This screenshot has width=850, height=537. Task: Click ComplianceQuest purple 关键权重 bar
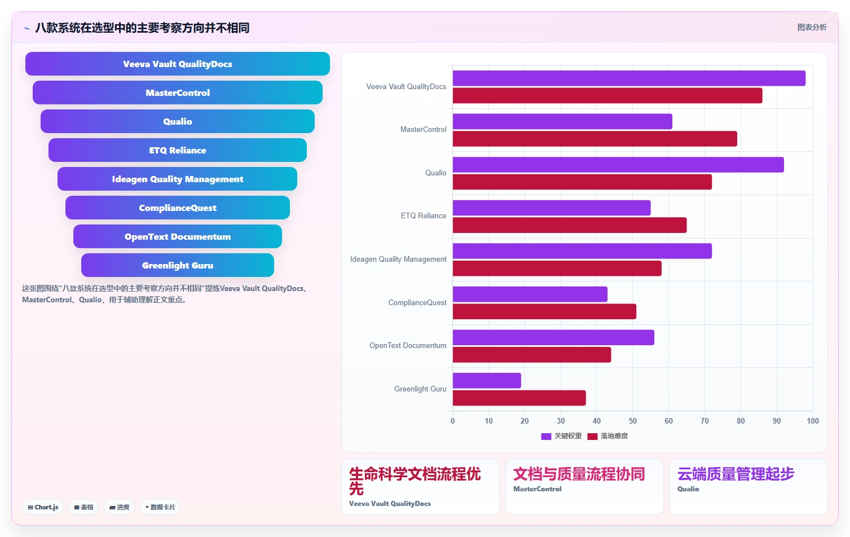tap(530, 294)
